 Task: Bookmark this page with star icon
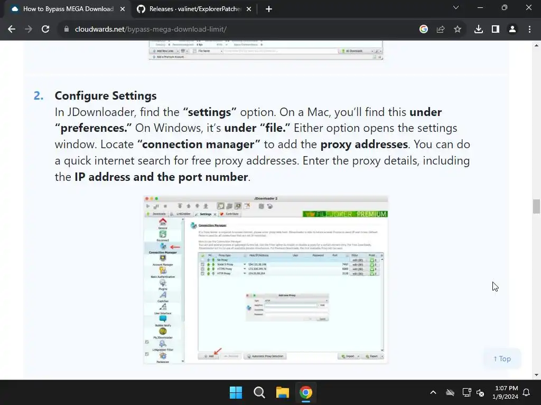[x=458, y=30]
